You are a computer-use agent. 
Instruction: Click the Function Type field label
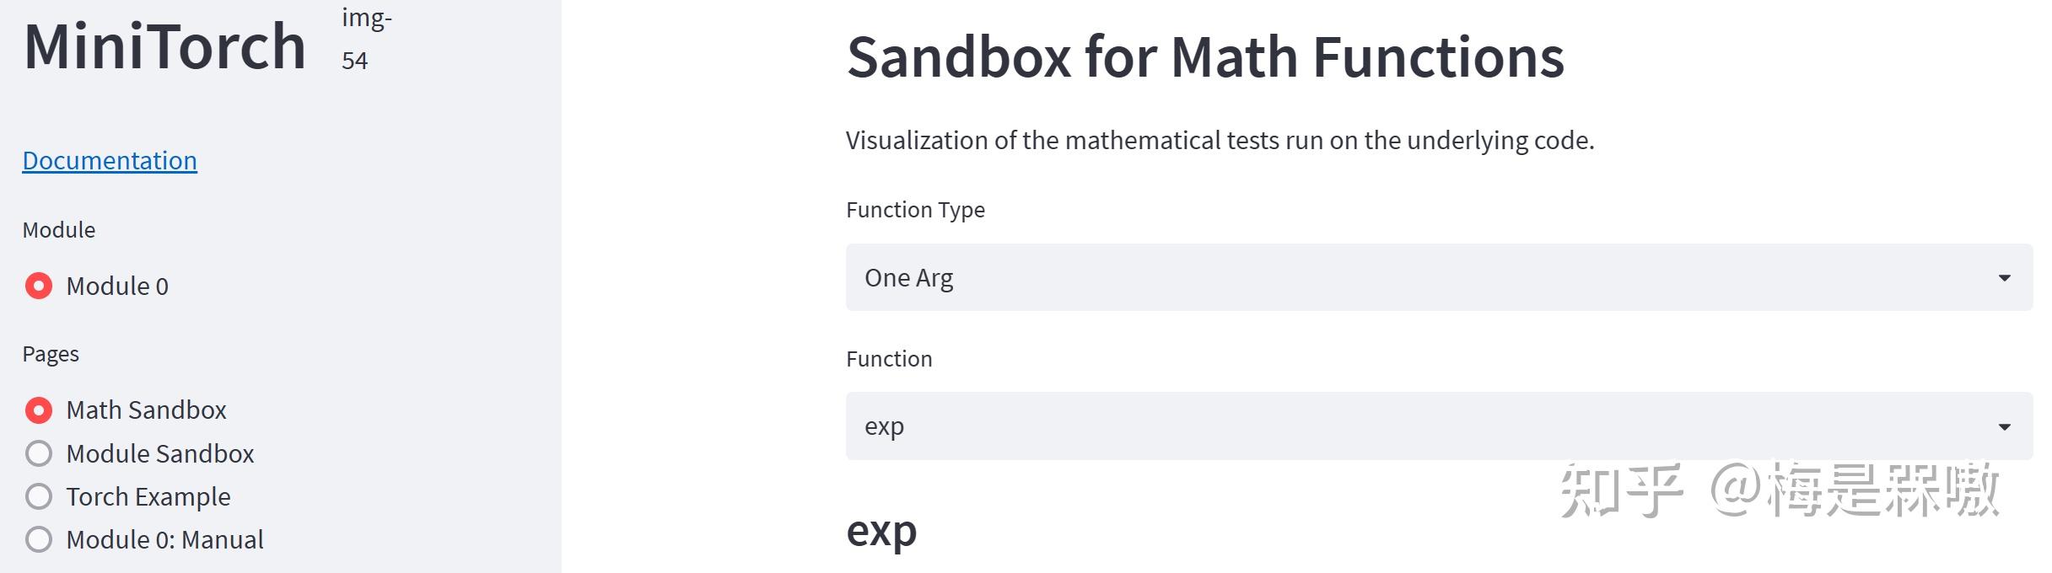click(915, 210)
